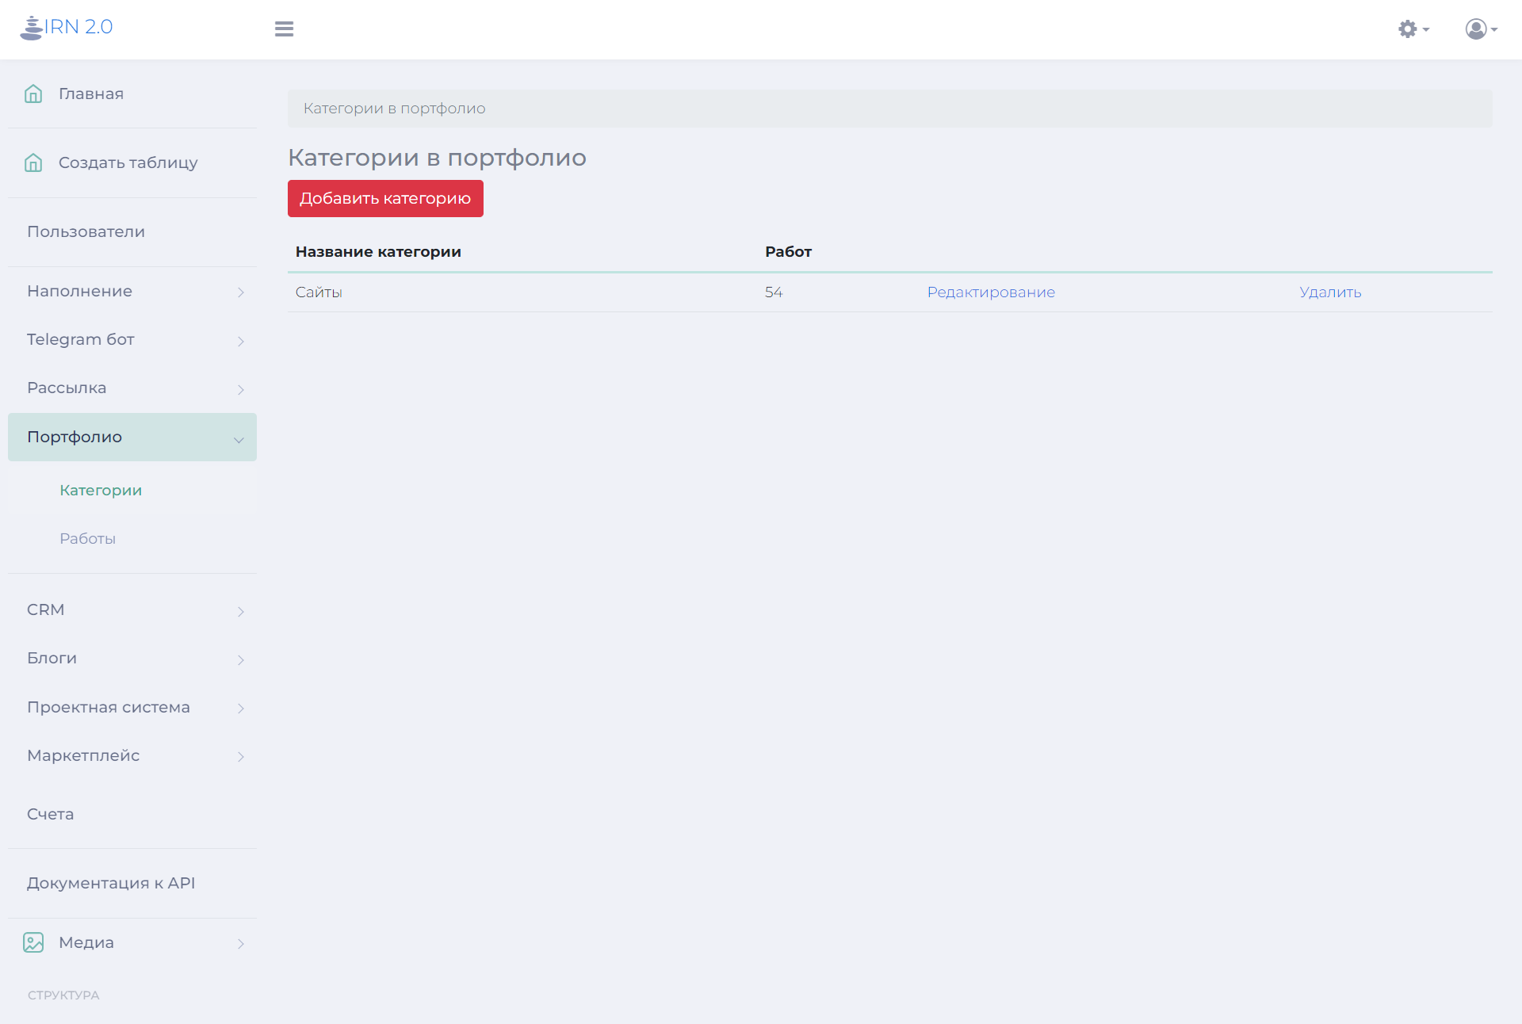The width and height of the screenshot is (1522, 1024).
Task: Expand the CRM chevron
Action: (240, 611)
